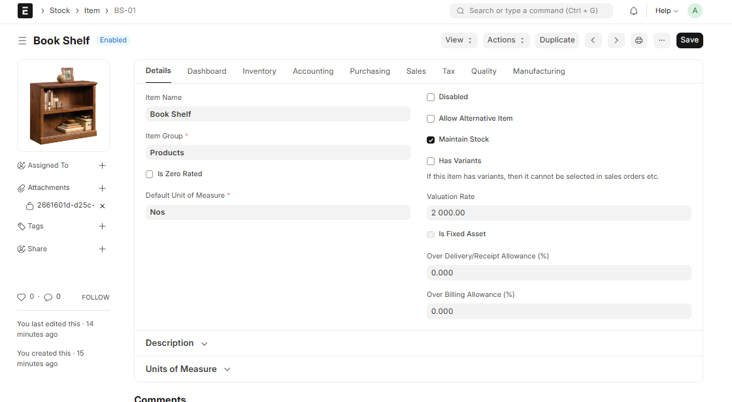Select the Sales tab
Image resolution: width=732 pixels, height=402 pixels.
coord(416,71)
